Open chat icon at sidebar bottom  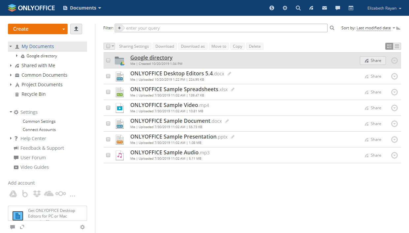click(x=13, y=227)
